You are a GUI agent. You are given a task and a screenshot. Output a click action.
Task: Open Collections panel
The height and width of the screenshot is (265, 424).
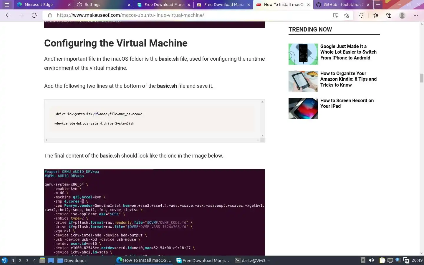click(389, 15)
